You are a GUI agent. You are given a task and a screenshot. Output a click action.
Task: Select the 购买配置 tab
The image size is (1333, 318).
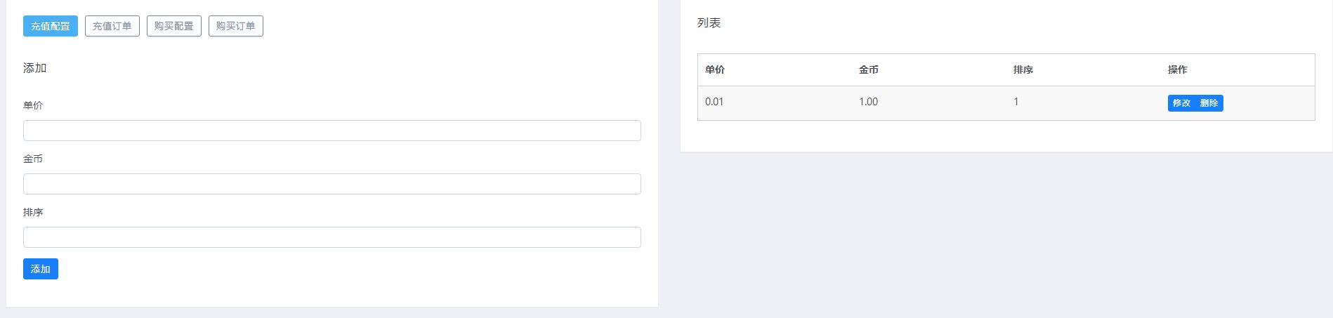[174, 26]
